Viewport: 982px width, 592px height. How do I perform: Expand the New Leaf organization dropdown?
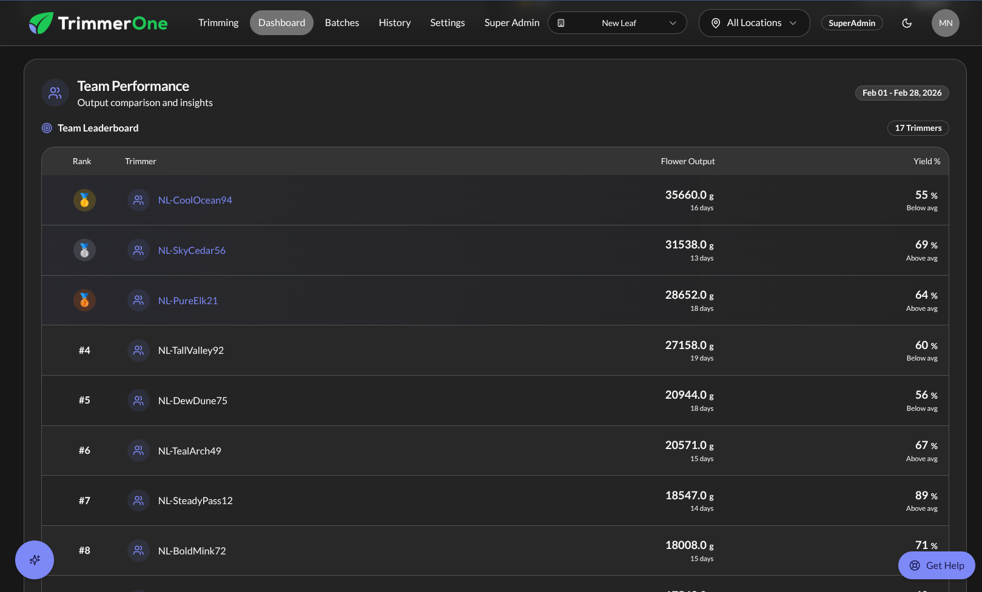coord(617,23)
